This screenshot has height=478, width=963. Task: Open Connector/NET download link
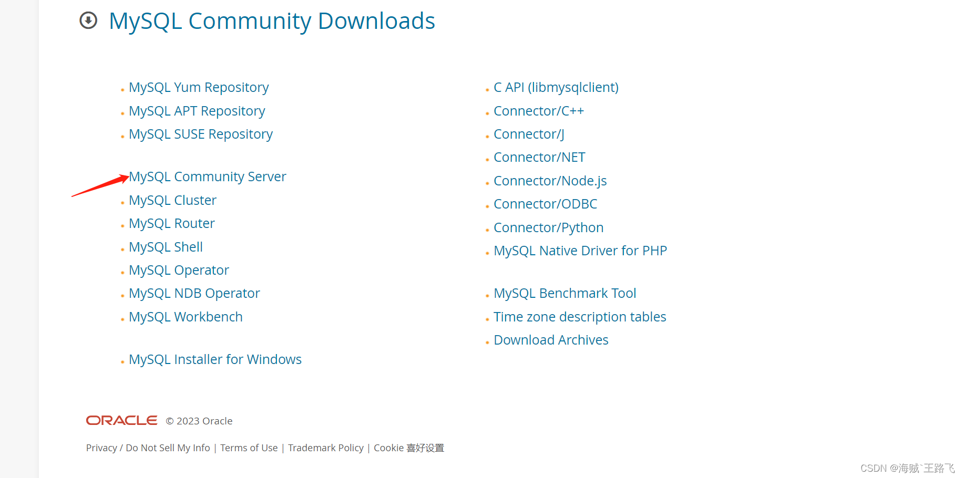(539, 157)
